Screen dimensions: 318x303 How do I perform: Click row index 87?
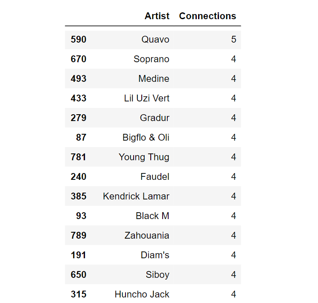point(81,138)
